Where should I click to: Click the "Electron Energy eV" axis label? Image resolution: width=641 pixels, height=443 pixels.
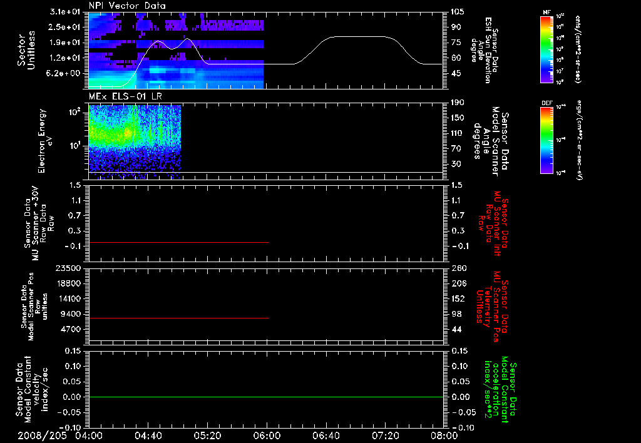pos(44,141)
